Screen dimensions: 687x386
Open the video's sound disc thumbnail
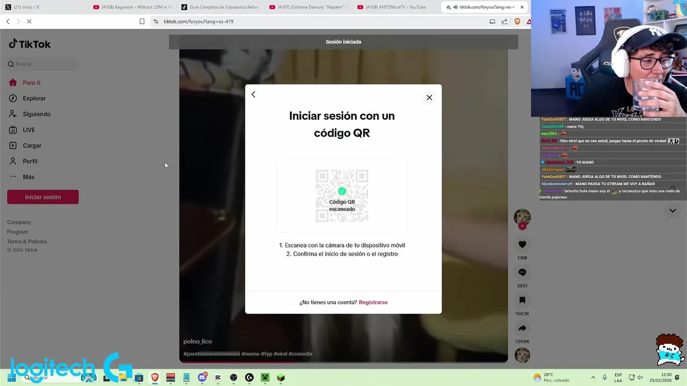point(522,355)
